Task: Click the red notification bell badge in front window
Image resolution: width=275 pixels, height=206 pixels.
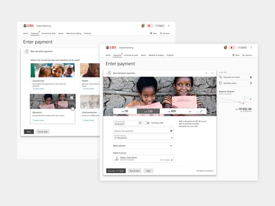Action: (232, 47)
